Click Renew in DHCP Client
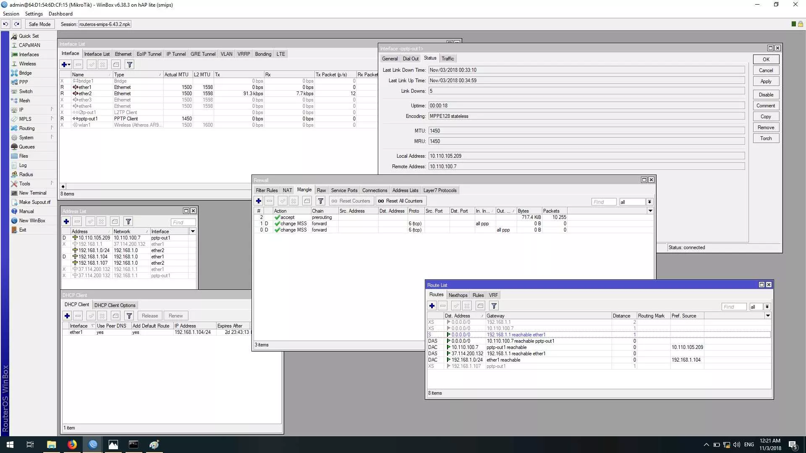This screenshot has width=806, height=453. pos(175,316)
